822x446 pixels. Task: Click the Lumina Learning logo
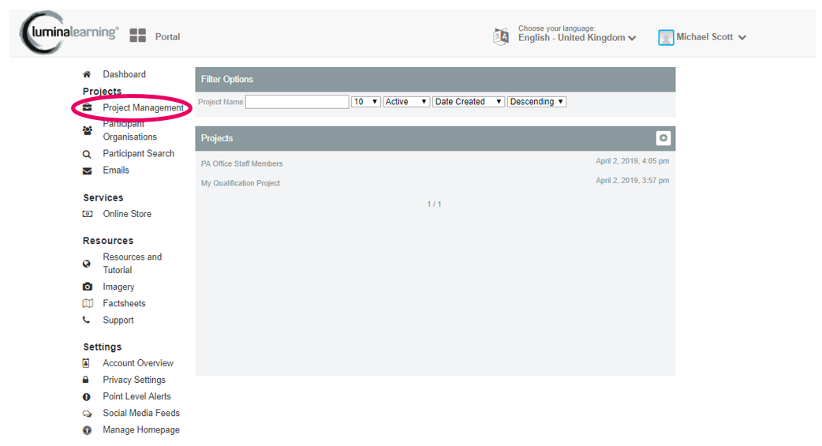click(x=69, y=32)
